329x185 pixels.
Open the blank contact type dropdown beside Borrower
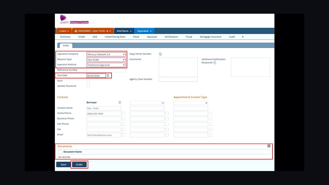tap(147, 103)
